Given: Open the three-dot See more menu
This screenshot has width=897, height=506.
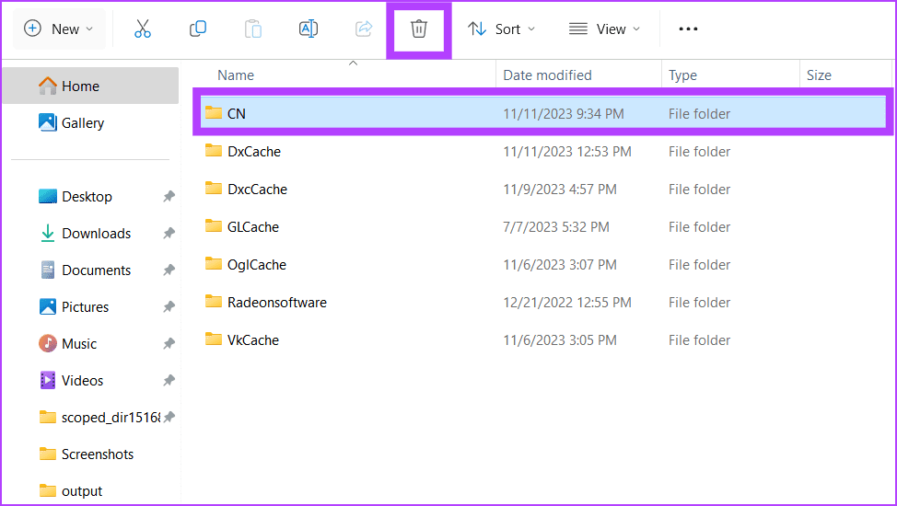Looking at the screenshot, I should point(688,29).
